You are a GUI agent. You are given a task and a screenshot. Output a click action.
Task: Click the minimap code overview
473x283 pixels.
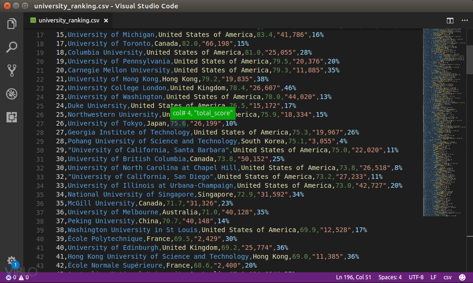pos(444,122)
